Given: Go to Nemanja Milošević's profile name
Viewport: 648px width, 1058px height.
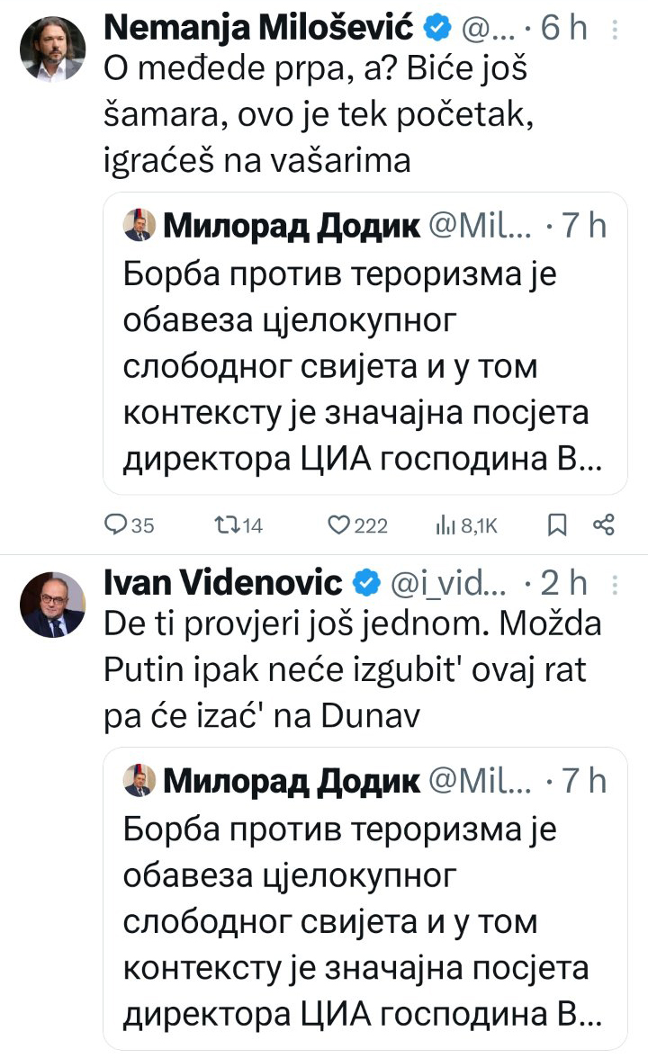Looking at the screenshot, I should (x=261, y=30).
